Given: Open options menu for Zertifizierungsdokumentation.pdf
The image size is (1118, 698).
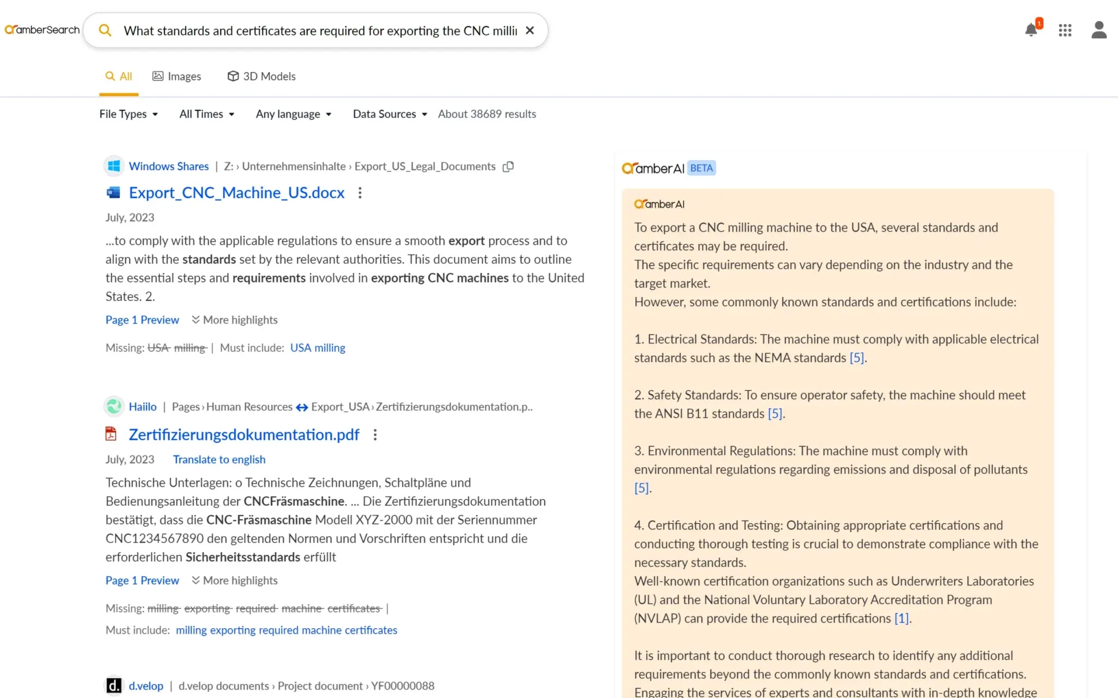Looking at the screenshot, I should pos(375,435).
